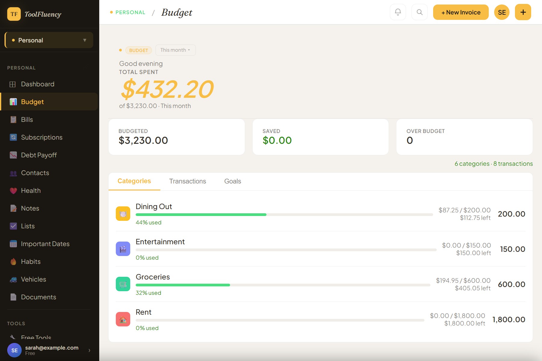Click the $112.75 left text
Image resolution: width=542 pixels, height=361 pixels.
(x=475, y=218)
